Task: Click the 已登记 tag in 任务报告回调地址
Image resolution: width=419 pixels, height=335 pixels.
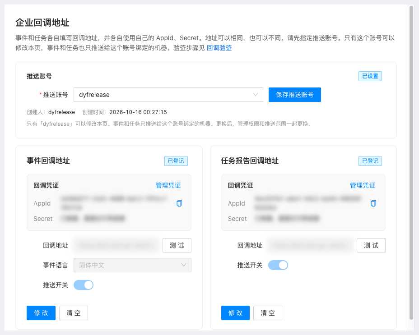Action: (370, 161)
